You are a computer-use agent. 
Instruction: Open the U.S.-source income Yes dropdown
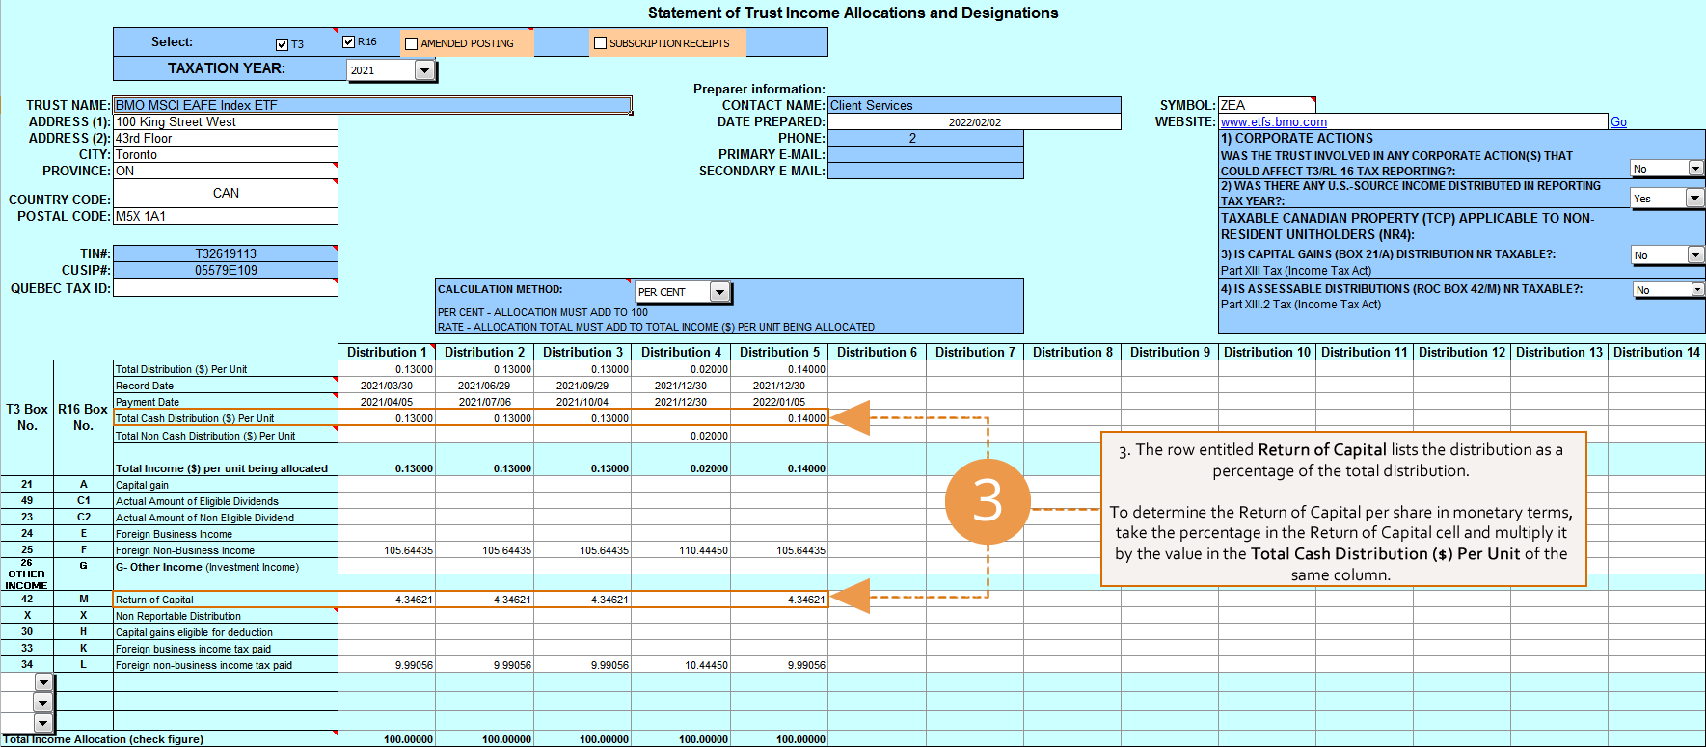point(1694,198)
